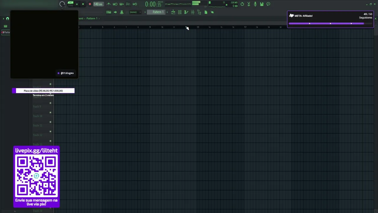This screenshot has width=378, height=213.
Task: Click Pattern 1 in playlist breadcrumb
Action: click(92, 18)
